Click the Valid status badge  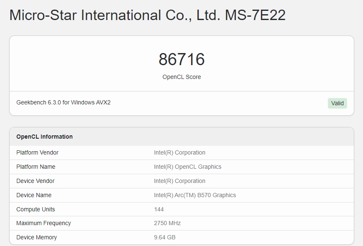pyautogui.click(x=337, y=103)
